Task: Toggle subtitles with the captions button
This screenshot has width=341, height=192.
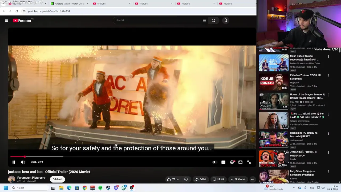Action: coord(223,162)
